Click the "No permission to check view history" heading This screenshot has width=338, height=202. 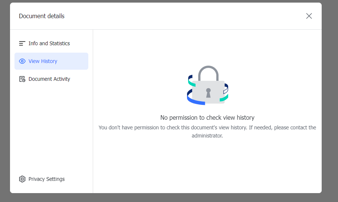[x=207, y=117]
